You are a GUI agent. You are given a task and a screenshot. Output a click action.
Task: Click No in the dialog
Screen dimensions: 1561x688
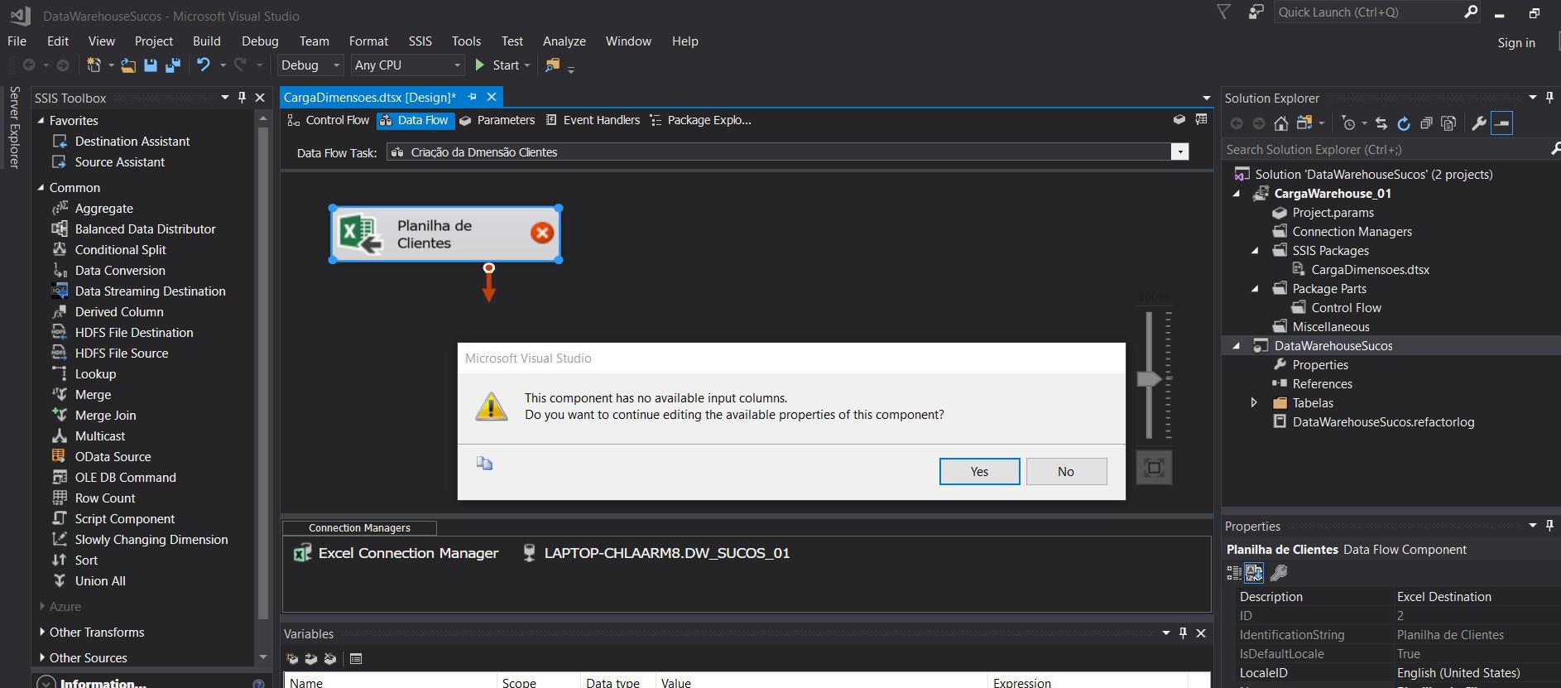[x=1066, y=471]
